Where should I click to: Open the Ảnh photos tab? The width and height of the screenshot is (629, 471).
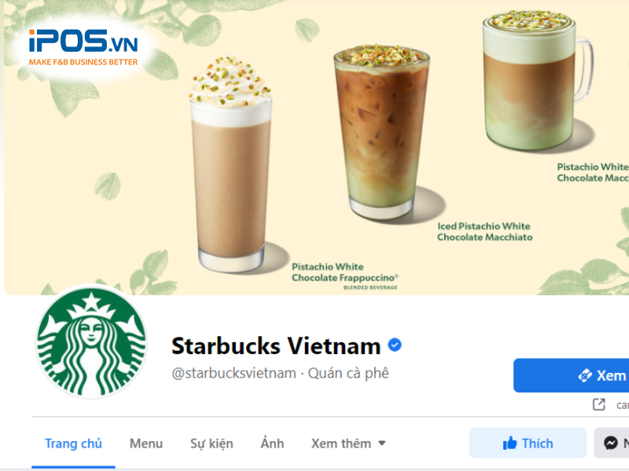(272, 444)
